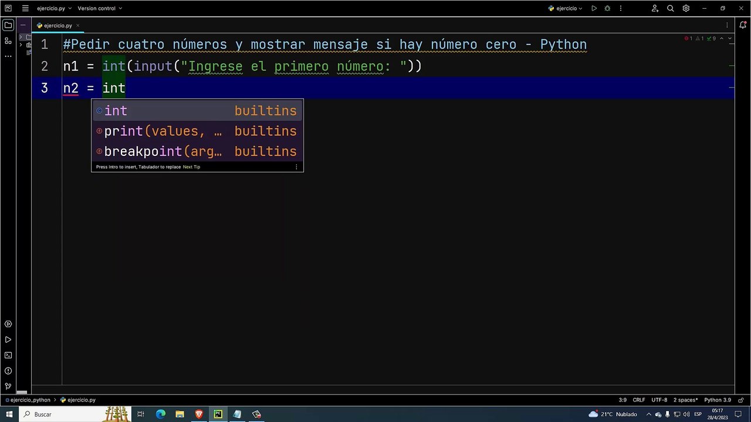The height and width of the screenshot is (422, 751).
Task: Run the ejercicio configuration
Action: click(x=594, y=8)
